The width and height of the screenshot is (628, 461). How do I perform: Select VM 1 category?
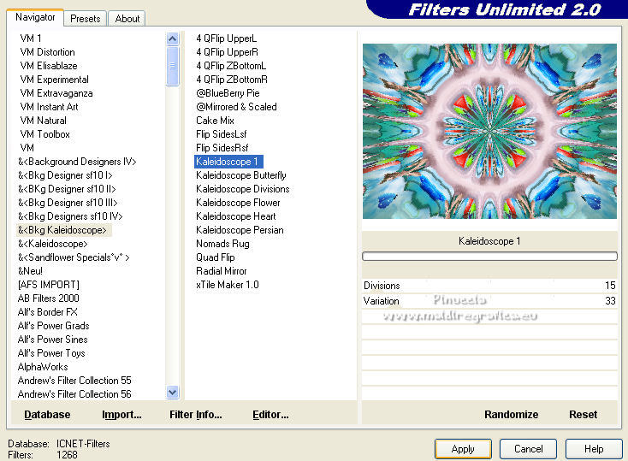click(31, 38)
